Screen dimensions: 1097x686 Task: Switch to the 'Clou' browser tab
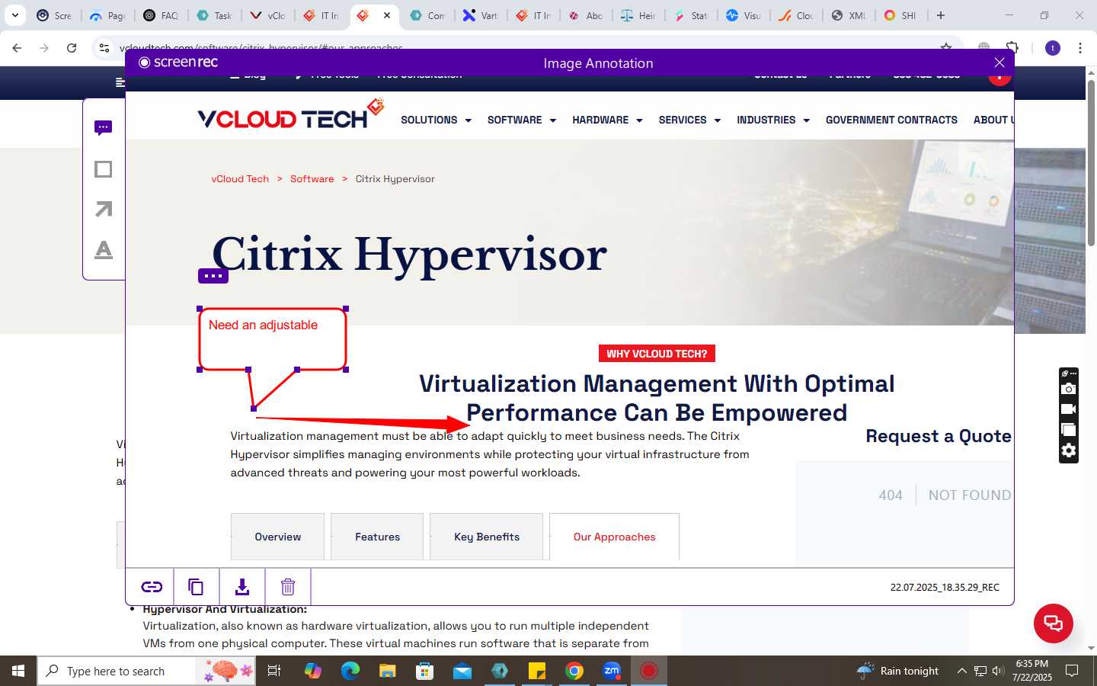point(796,15)
